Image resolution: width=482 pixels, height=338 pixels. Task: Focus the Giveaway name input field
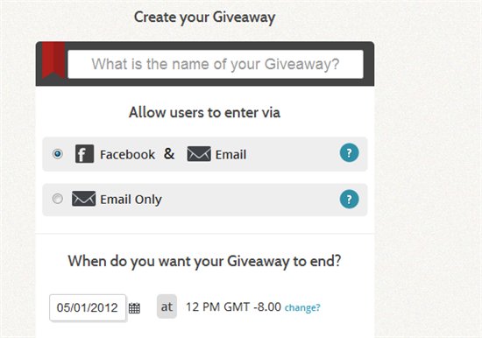tap(216, 64)
